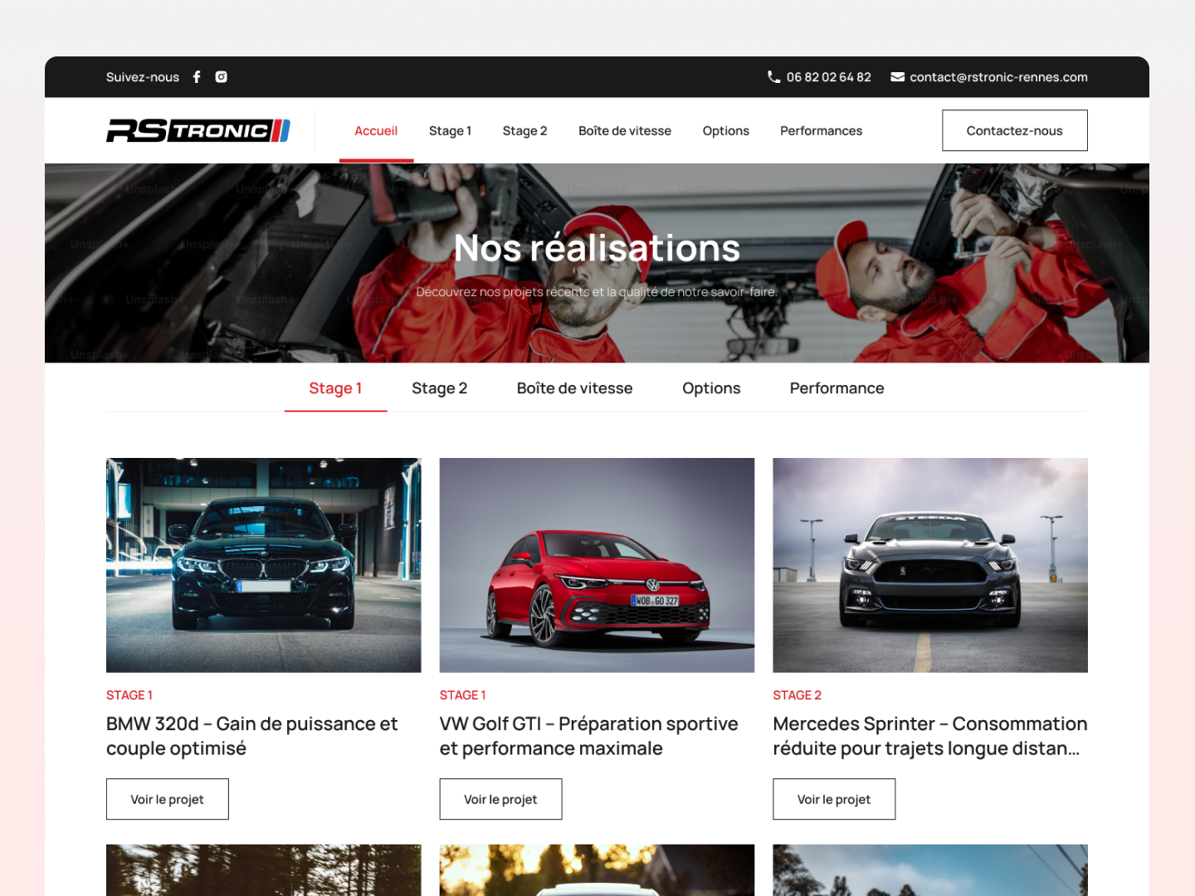
Task: Open the Instagram profile icon
Action: [222, 77]
